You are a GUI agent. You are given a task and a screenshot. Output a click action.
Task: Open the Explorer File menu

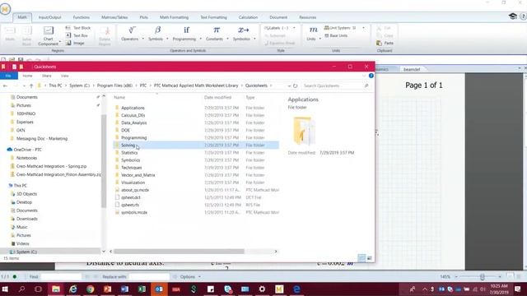(8, 76)
